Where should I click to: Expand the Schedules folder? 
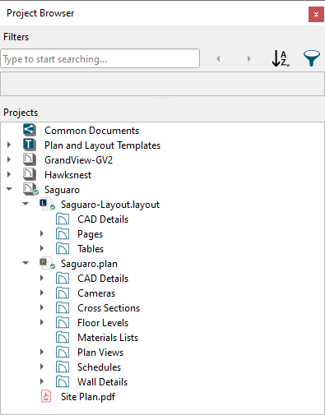point(42,367)
